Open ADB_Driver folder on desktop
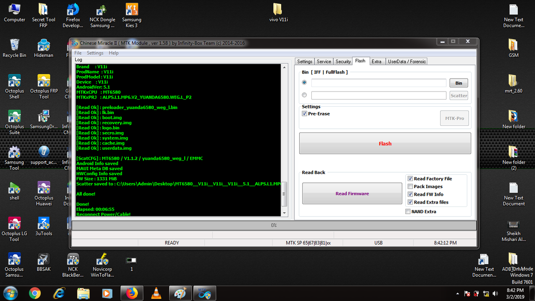The width and height of the screenshot is (535, 301). click(512, 262)
